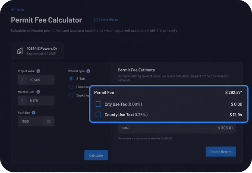Select the 10694 E Powers Dr address text

(x=42, y=48)
